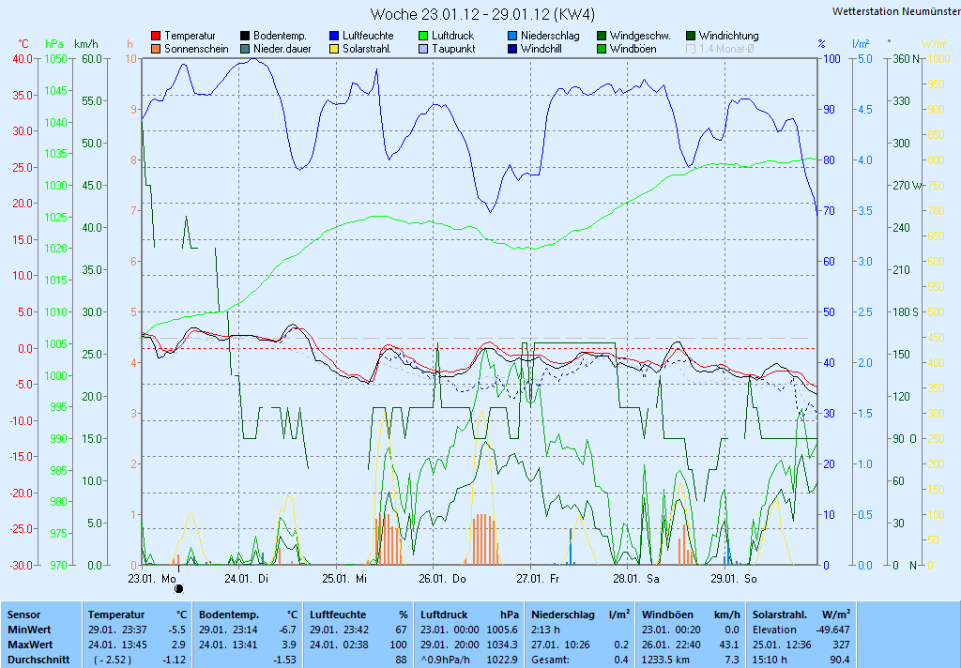Select the Taupunkt legend label
Viewport: 961px width, 668px height.
(453, 49)
